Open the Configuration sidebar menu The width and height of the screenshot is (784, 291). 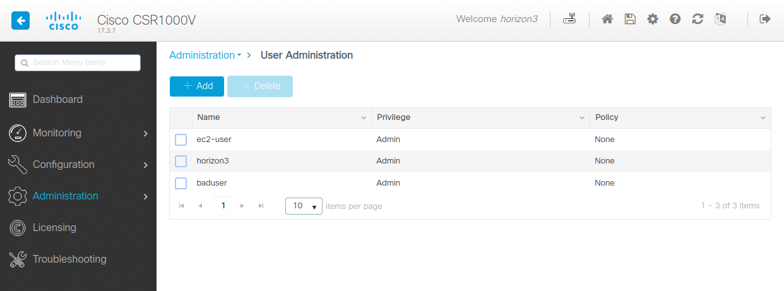tap(63, 164)
